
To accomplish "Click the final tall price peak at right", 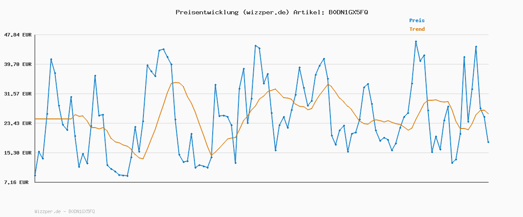I will pos(476,46).
